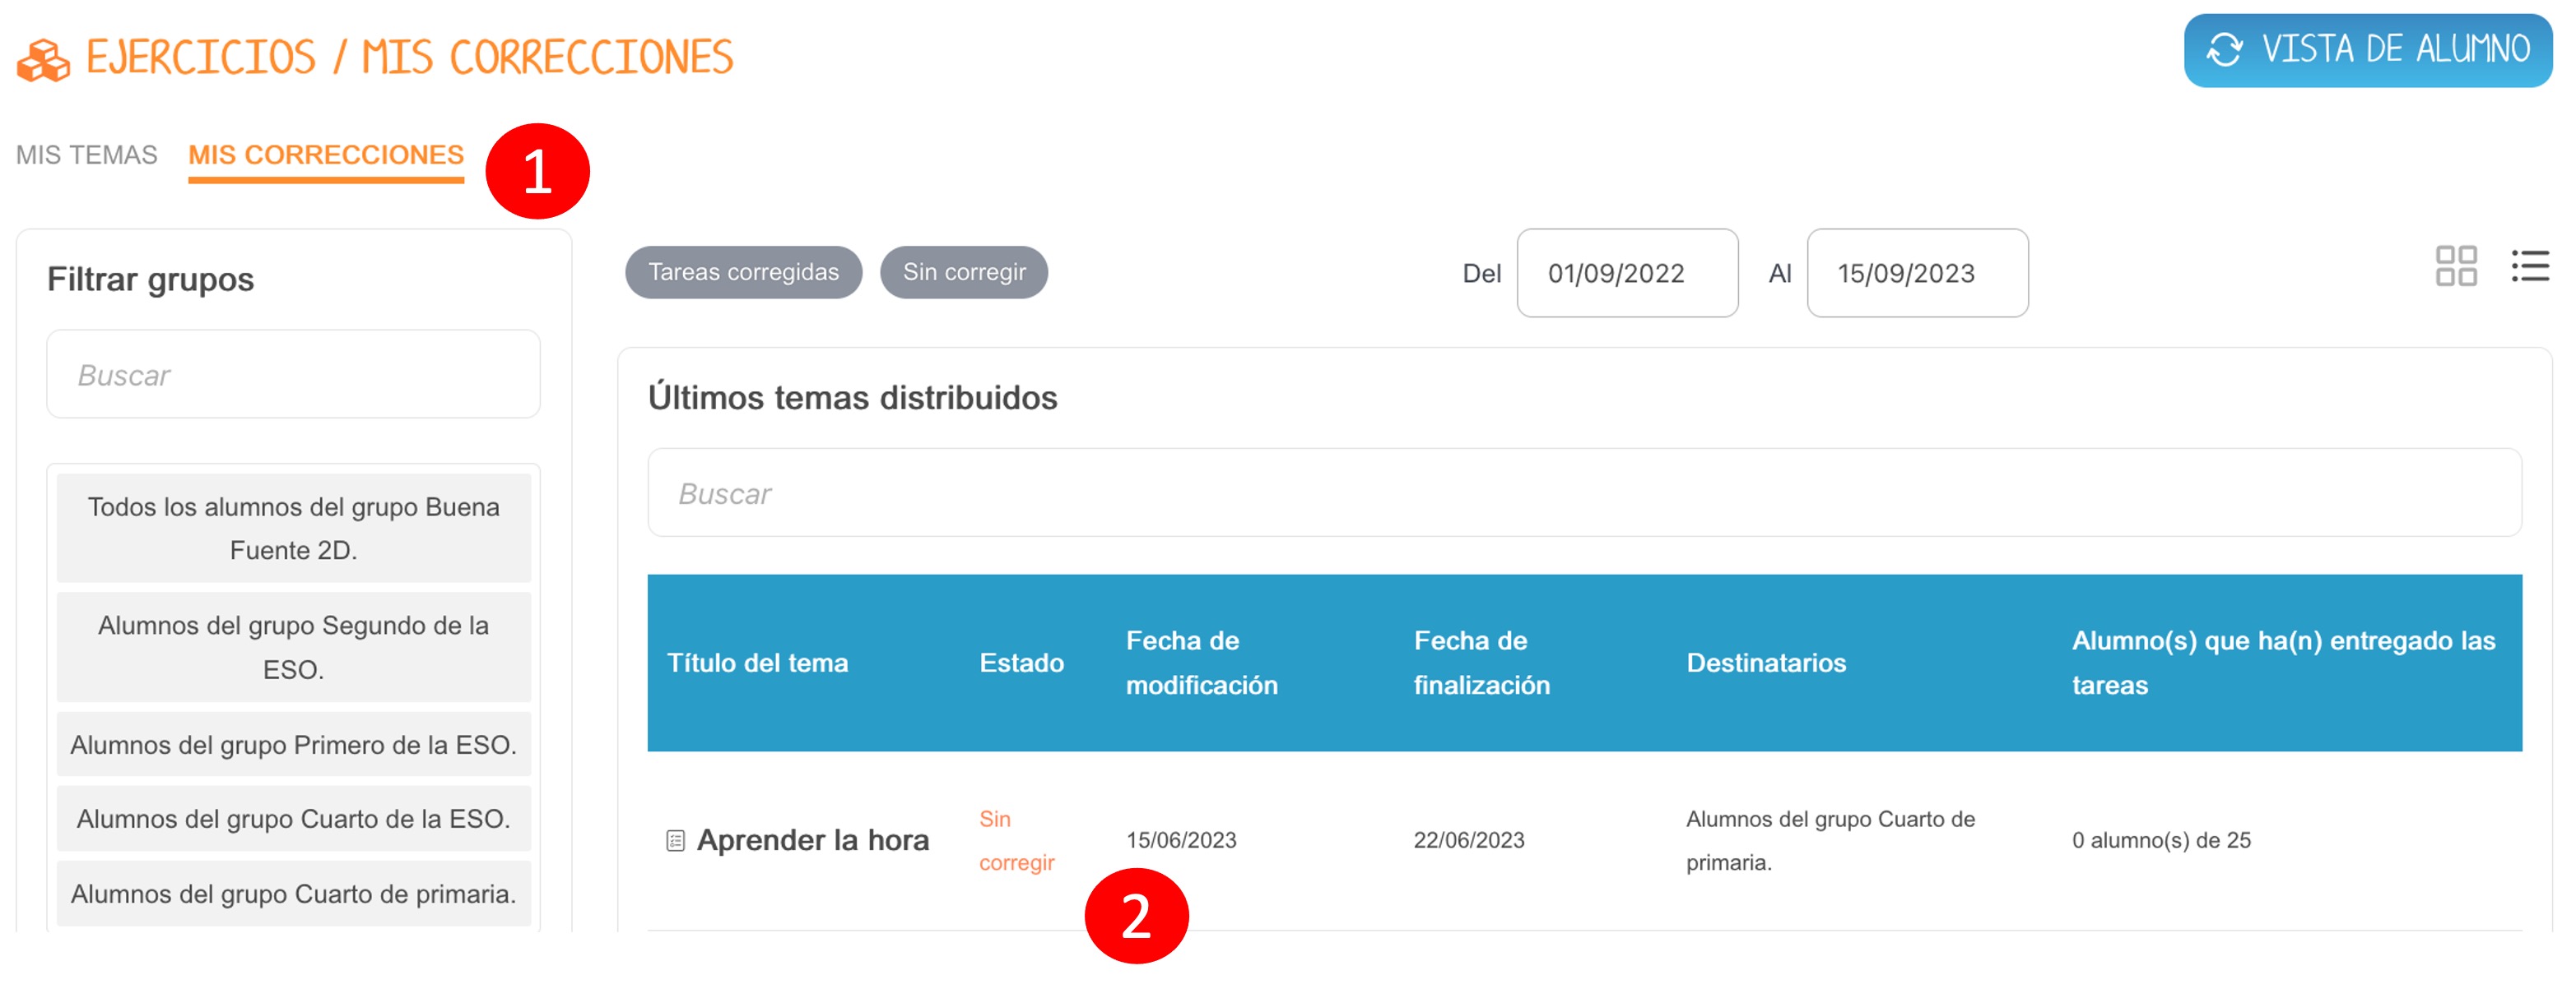The height and width of the screenshot is (998, 2576).
Task: Filter by Buena Fuente 2D group
Action: (x=293, y=528)
